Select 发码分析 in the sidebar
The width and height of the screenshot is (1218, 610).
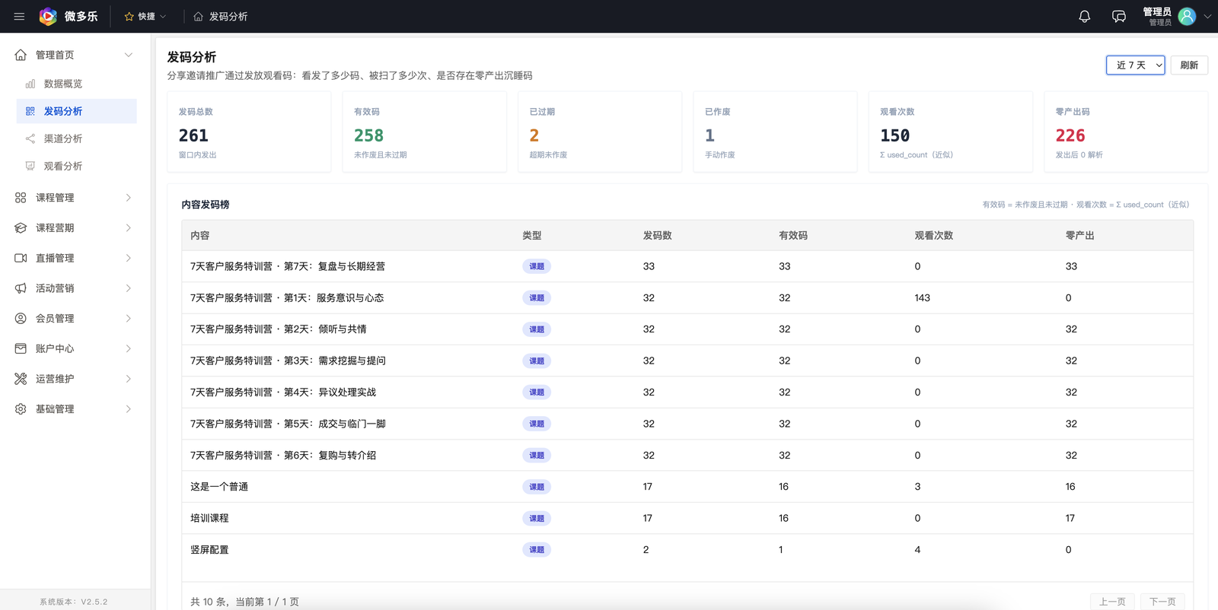(x=76, y=111)
